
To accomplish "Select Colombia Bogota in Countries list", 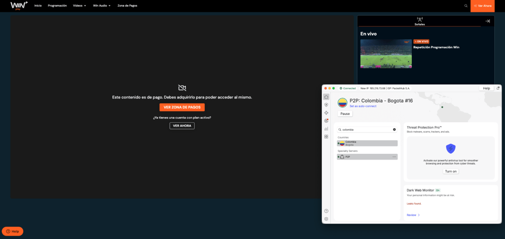I will tap(367, 143).
